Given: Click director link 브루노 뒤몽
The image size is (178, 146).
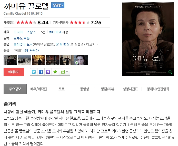Looking at the screenshot, I should [22, 38].
